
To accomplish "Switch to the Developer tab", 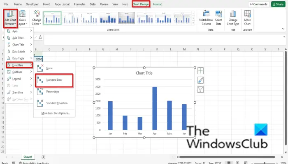I will coord(32,4).
